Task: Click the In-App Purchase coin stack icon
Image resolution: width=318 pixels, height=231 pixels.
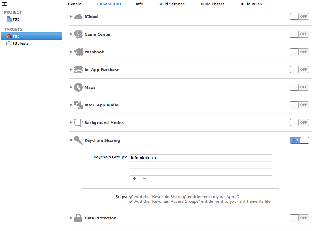Action: pyautogui.click(x=78, y=70)
